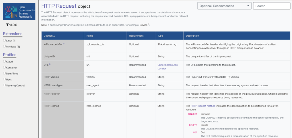Viewport: 292px width, 138px height.
Task: Enable the Linux extension checkbox
Action: pos(4,40)
